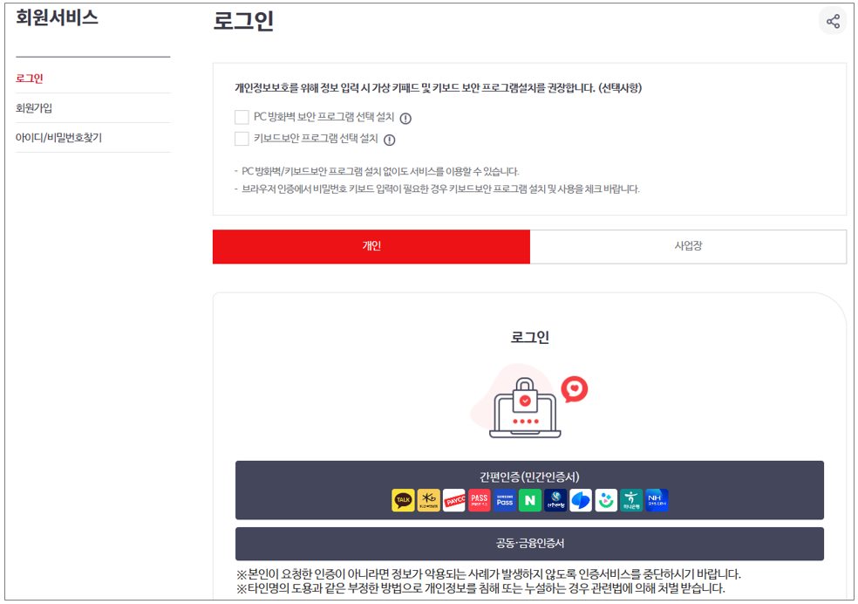
Task: Click the 개인정보보호를 위해 security notice text
Action: tap(438, 88)
